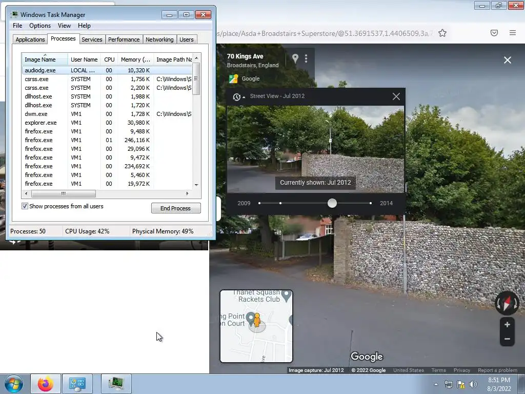This screenshot has height=394, width=525.
Task: Open Windows Start button
Action: [x=13, y=384]
